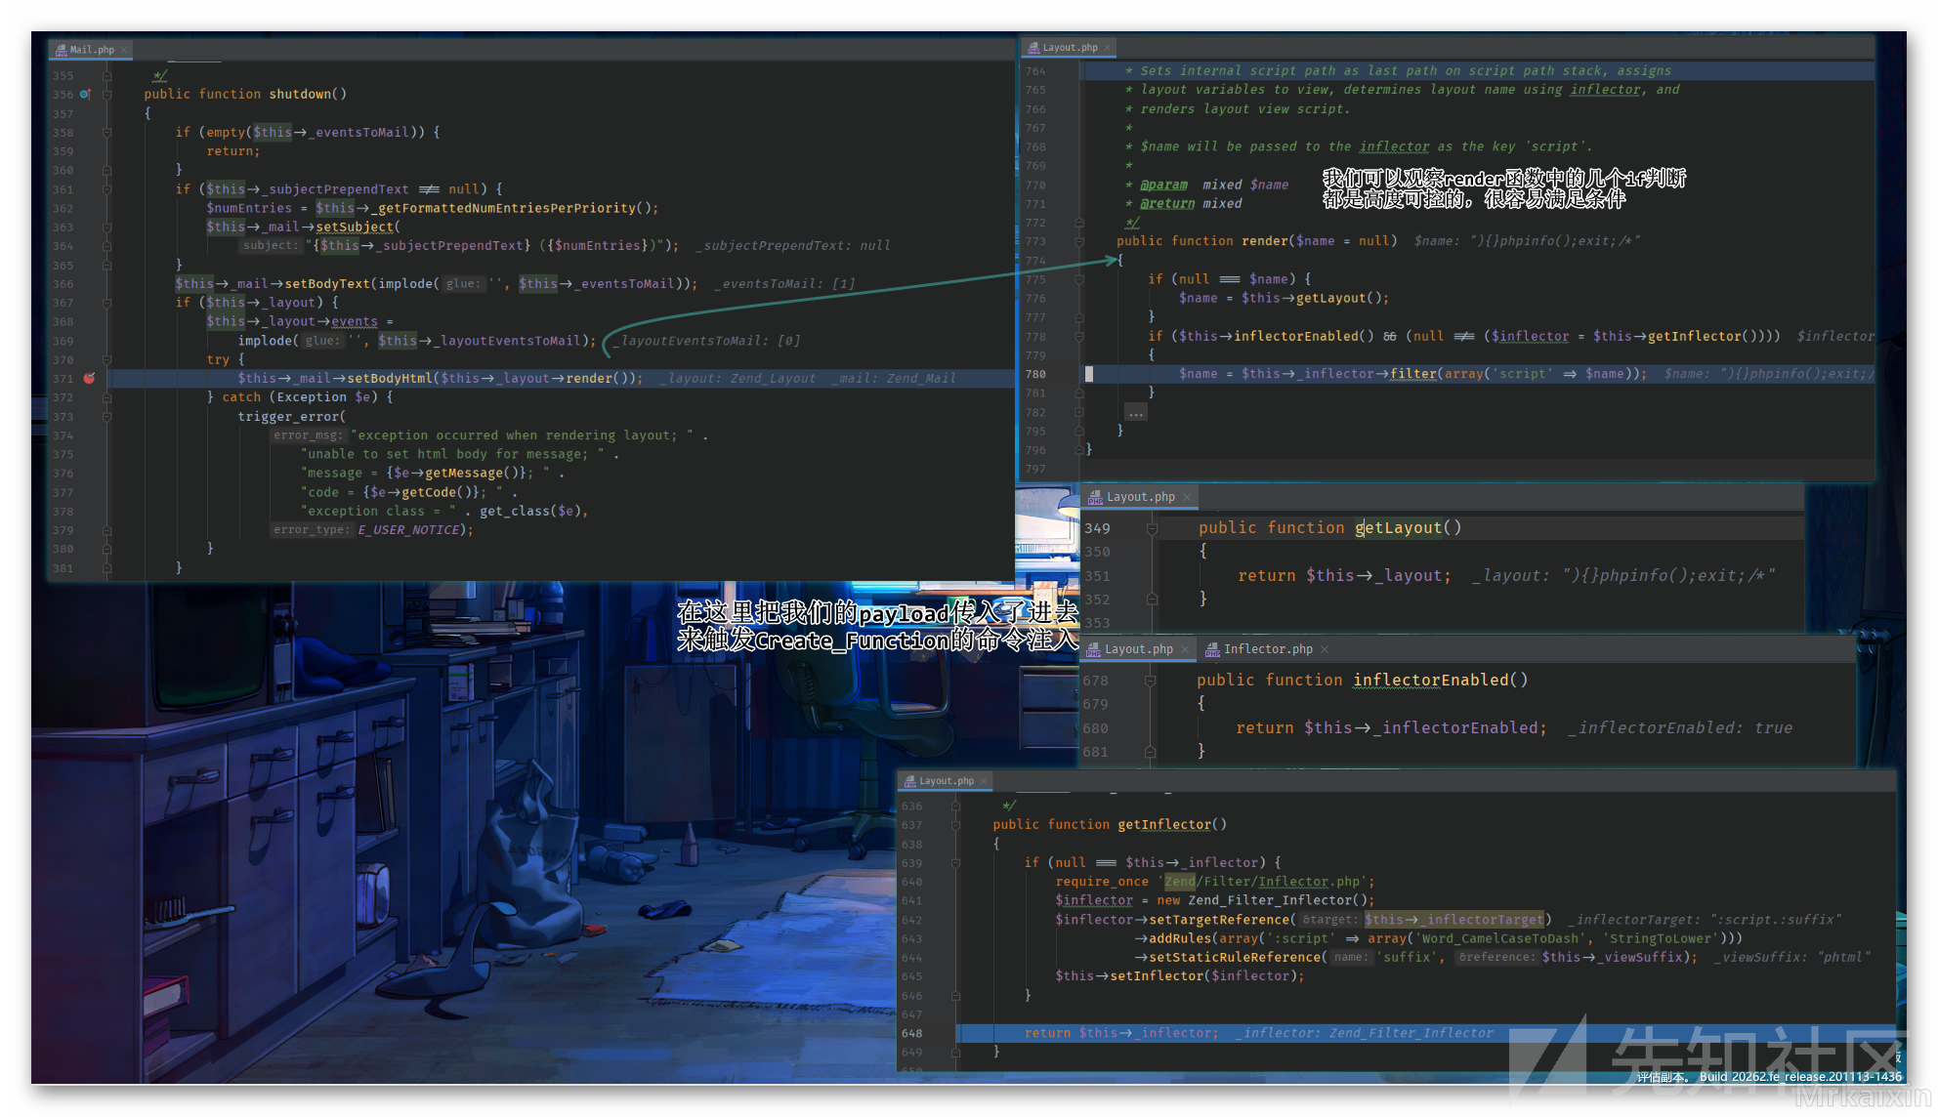Click the filter method call on line 780

tap(1413, 374)
